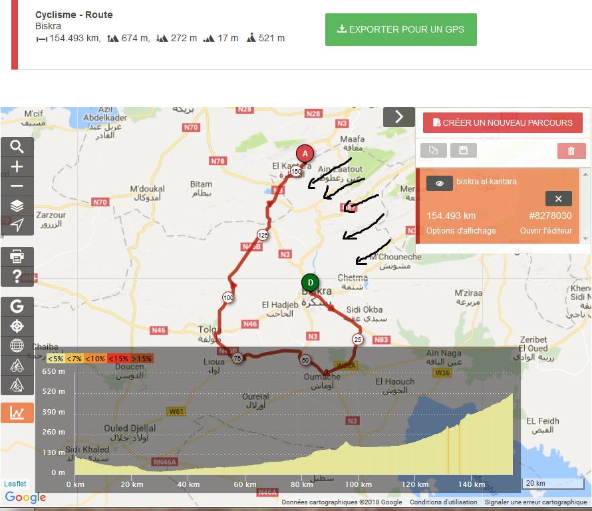
Task: Close the biskra el kantara route card
Action: point(558,199)
